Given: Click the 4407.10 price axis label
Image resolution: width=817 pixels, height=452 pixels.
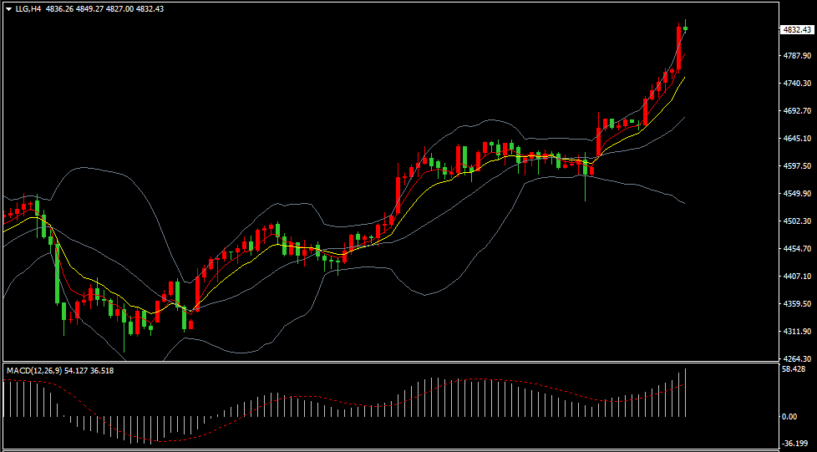Looking at the screenshot, I should click(797, 277).
